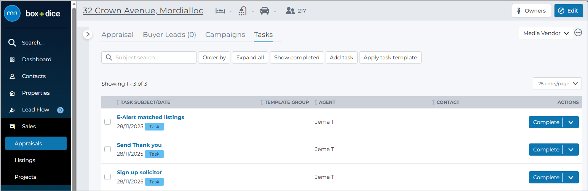Switch to the Appraisal tab
The height and width of the screenshot is (191, 588).
click(x=117, y=35)
